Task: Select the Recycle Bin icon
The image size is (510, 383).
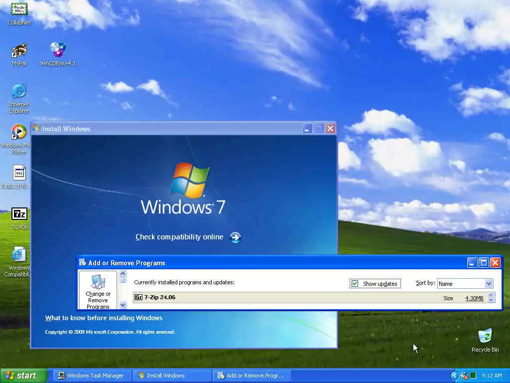Action: click(485, 336)
